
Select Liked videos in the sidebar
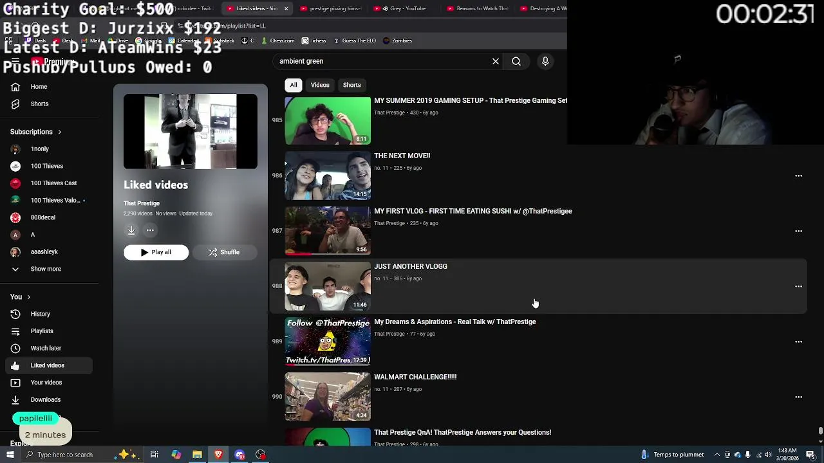(49, 365)
